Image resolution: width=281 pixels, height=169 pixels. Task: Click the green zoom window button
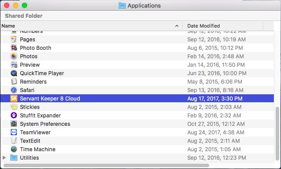point(25,5)
